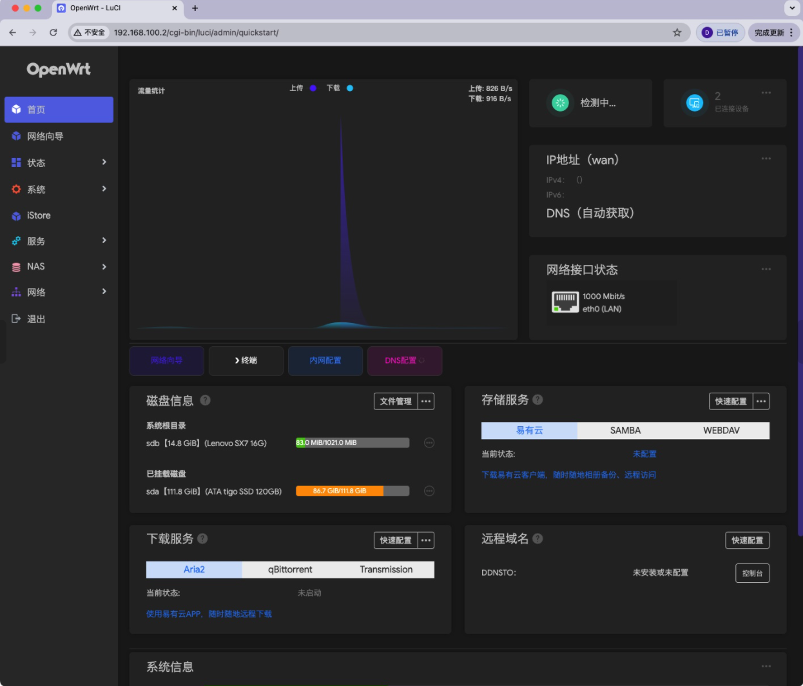This screenshot has height=686, width=803.
Task: Open more options next to 文件管理
Action: pyautogui.click(x=426, y=402)
